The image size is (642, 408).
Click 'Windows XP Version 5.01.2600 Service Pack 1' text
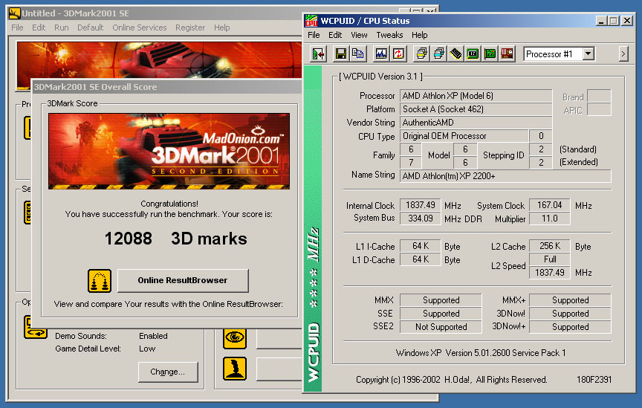pyautogui.click(x=481, y=353)
